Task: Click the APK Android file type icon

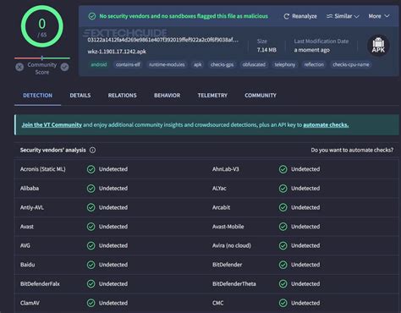Action: pyautogui.click(x=378, y=46)
